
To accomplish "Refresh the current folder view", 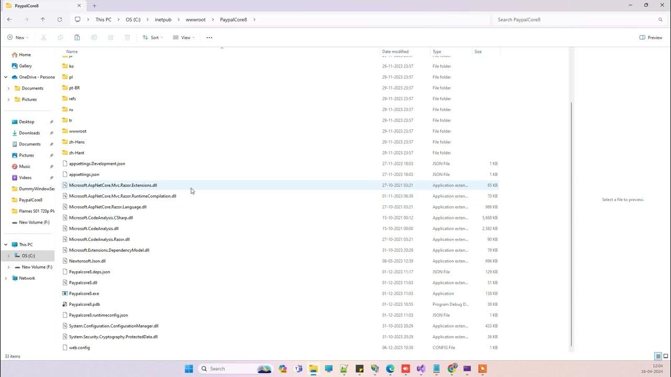I will point(60,19).
